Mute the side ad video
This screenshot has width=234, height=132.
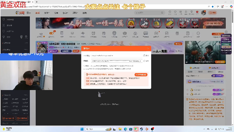(x=187, y=62)
